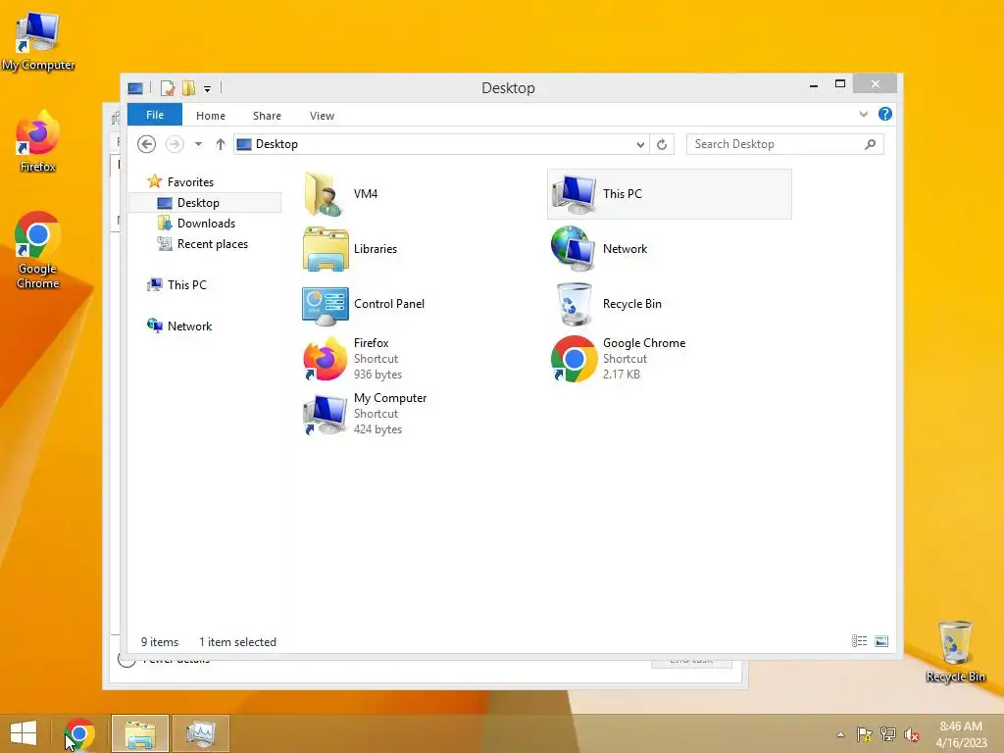Image resolution: width=1004 pixels, height=753 pixels.
Task: Open the Home ribbon tab
Action: click(211, 116)
